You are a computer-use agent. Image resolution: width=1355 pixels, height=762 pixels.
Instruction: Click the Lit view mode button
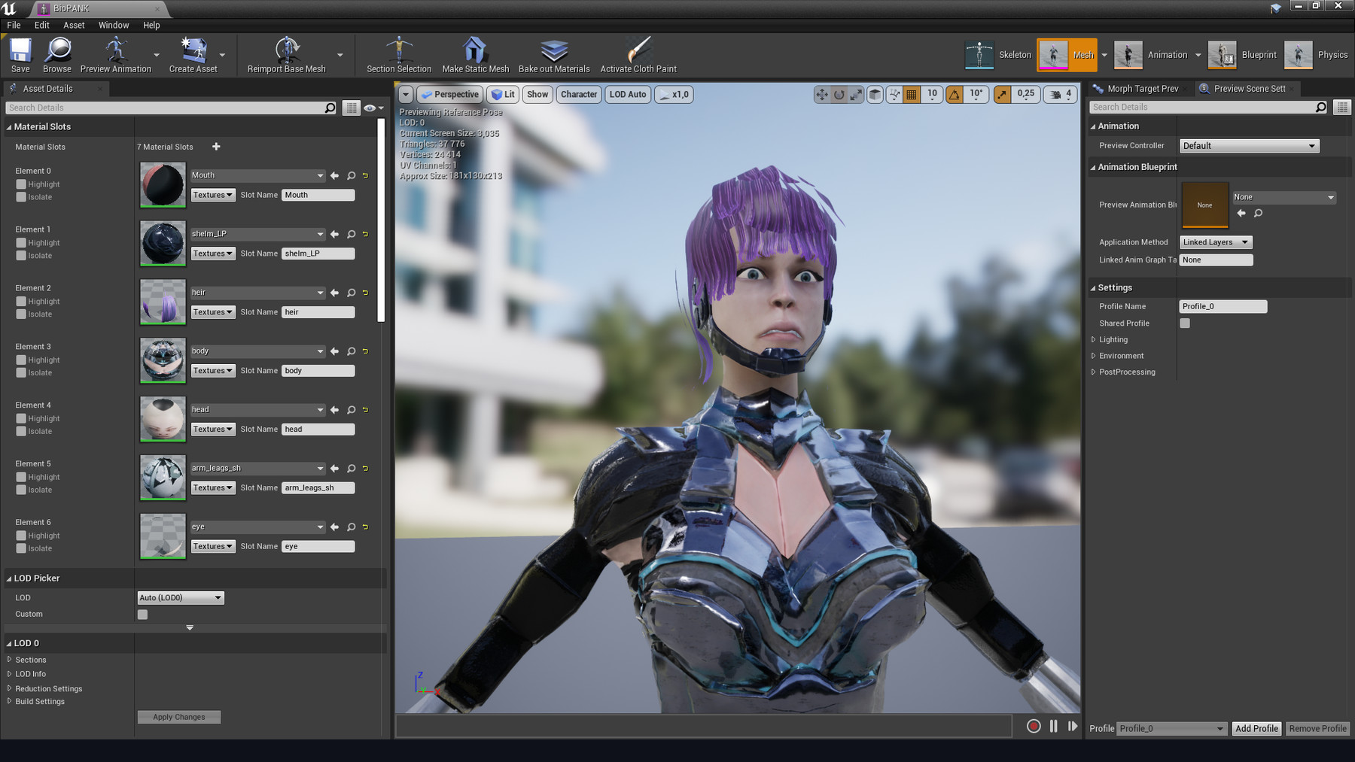point(503,95)
